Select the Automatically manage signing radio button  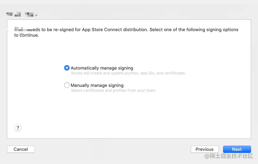point(67,68)
